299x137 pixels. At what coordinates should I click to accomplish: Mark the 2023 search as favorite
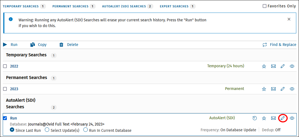264,89
